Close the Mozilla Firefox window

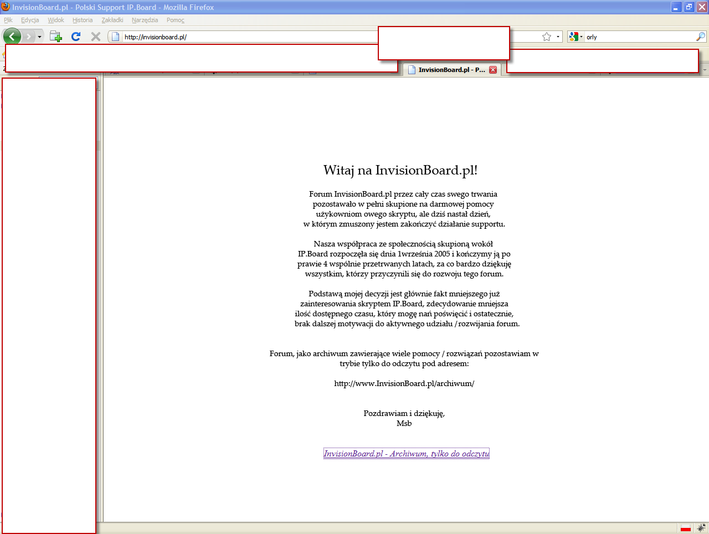click(702, 7)
